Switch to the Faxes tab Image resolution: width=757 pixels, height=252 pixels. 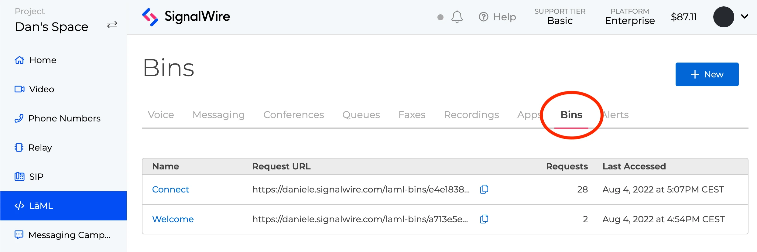pos(412,115)
